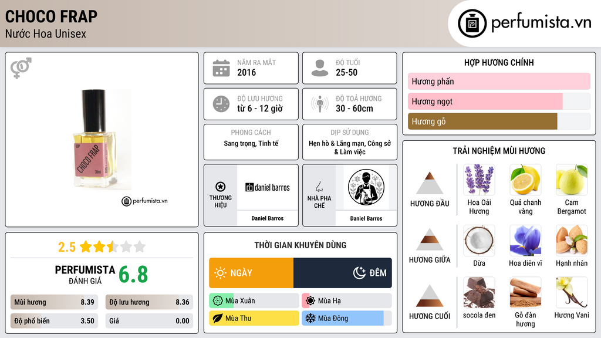Screen dimensions: 601x338
Task: Click the Mùi hương 8.39 score bar
Action: [54, 302]
